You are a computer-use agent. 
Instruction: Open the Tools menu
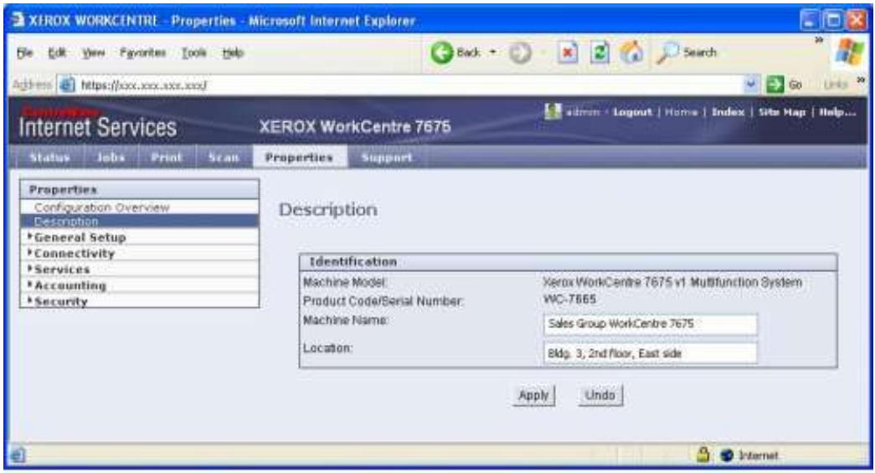coord(193,53)
